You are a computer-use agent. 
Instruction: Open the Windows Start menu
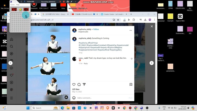coord(28,108)
